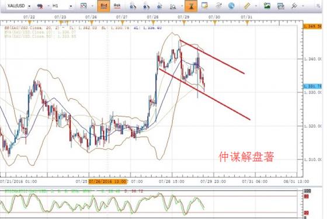Click the print chart icon
327x219 pixels.
coord(280,6)
